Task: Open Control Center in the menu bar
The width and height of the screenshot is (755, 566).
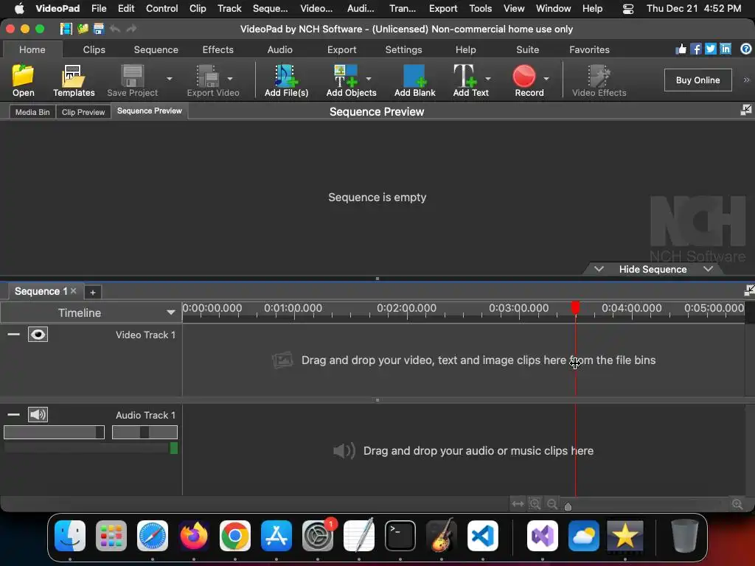Action: pos(628,9)
